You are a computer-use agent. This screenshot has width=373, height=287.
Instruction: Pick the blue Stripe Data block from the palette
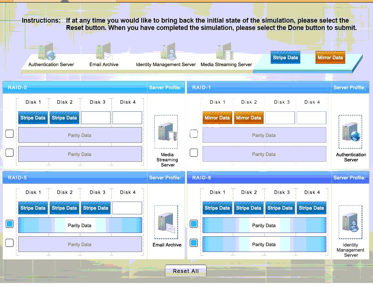tap(285, 58)
